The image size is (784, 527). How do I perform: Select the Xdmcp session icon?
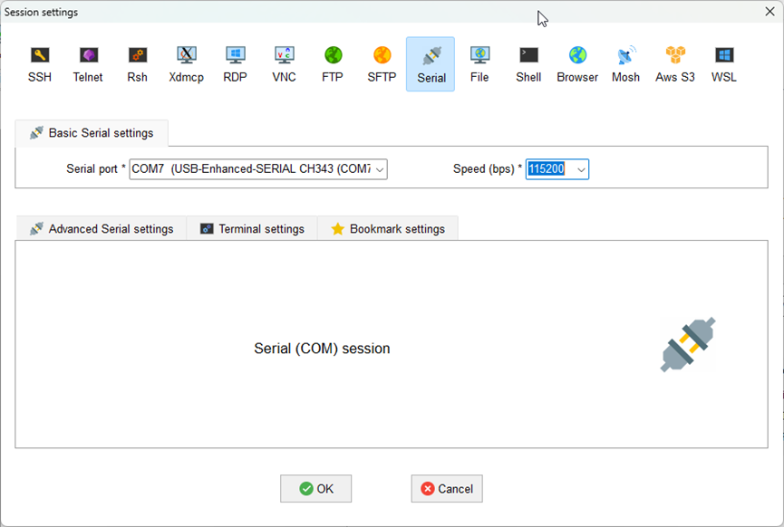(x=186, y=63)
